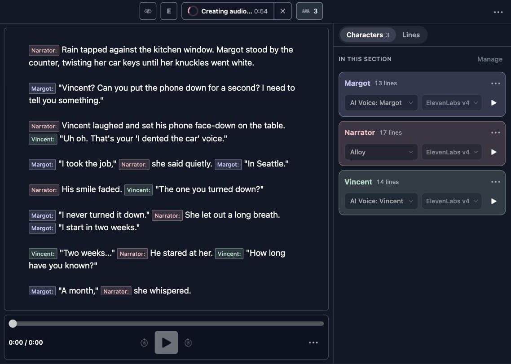Open Margot's ElevenLabs v4 model dropdown
Screen dimensions: 511x364
[452, 103]
